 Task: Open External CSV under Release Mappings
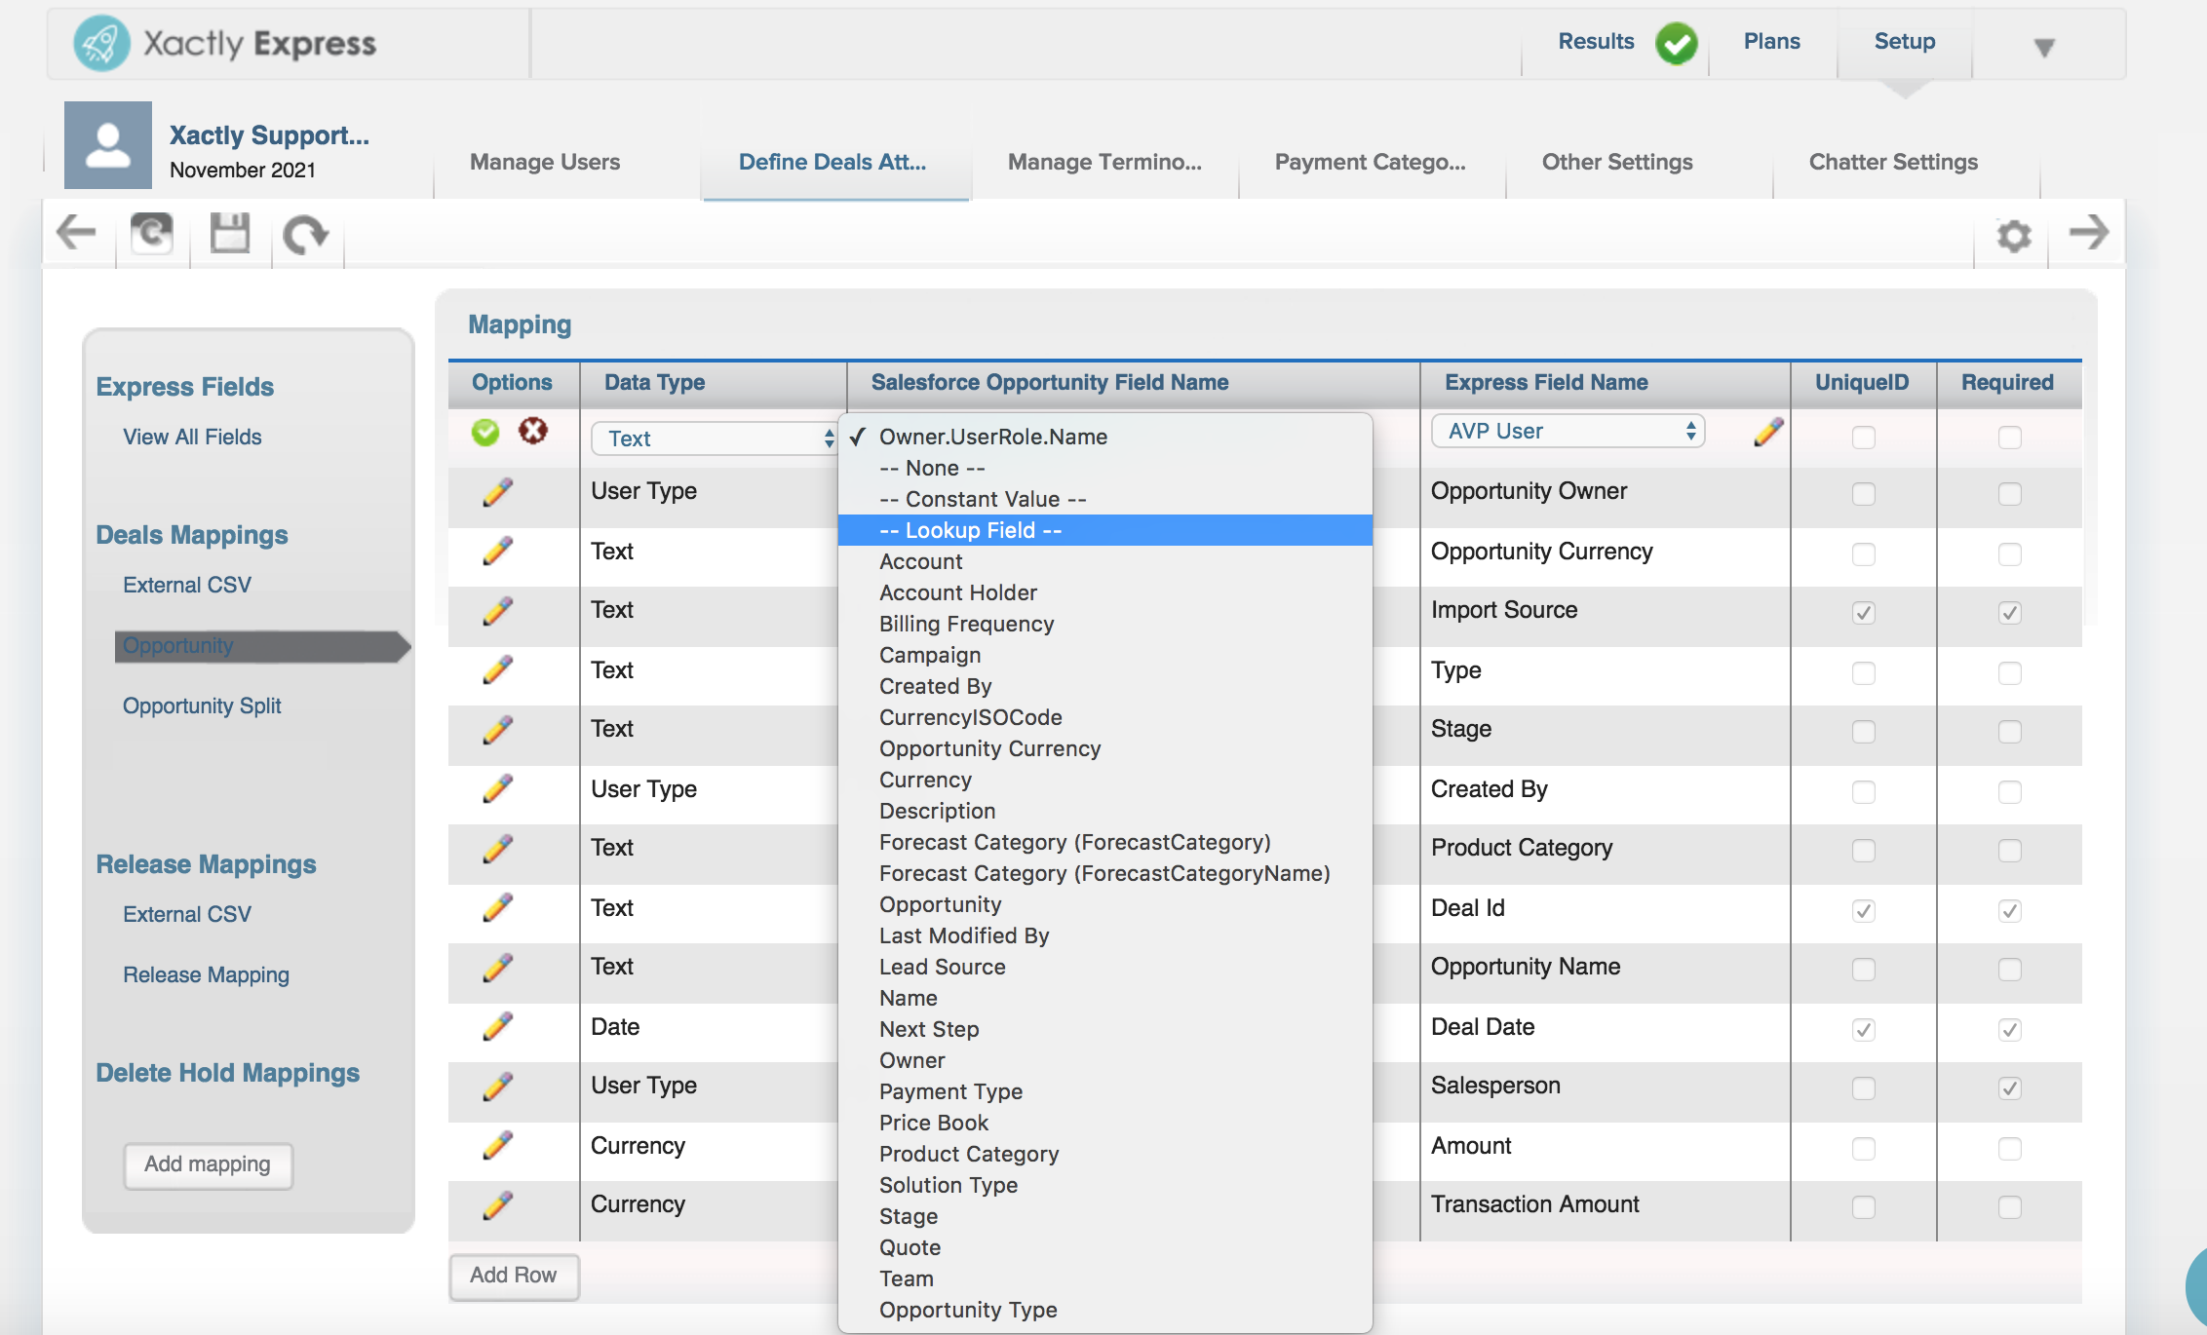[187, 914]
